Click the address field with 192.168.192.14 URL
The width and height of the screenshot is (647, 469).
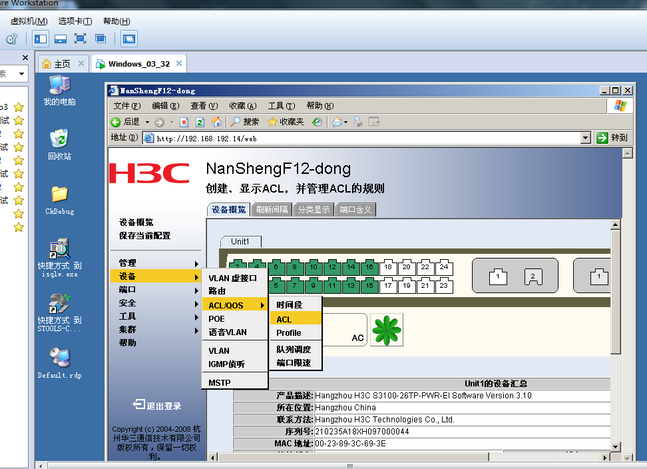(x=362, y=139)
